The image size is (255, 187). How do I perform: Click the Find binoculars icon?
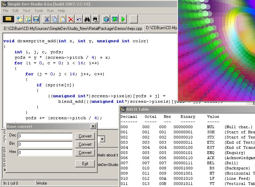87,19
